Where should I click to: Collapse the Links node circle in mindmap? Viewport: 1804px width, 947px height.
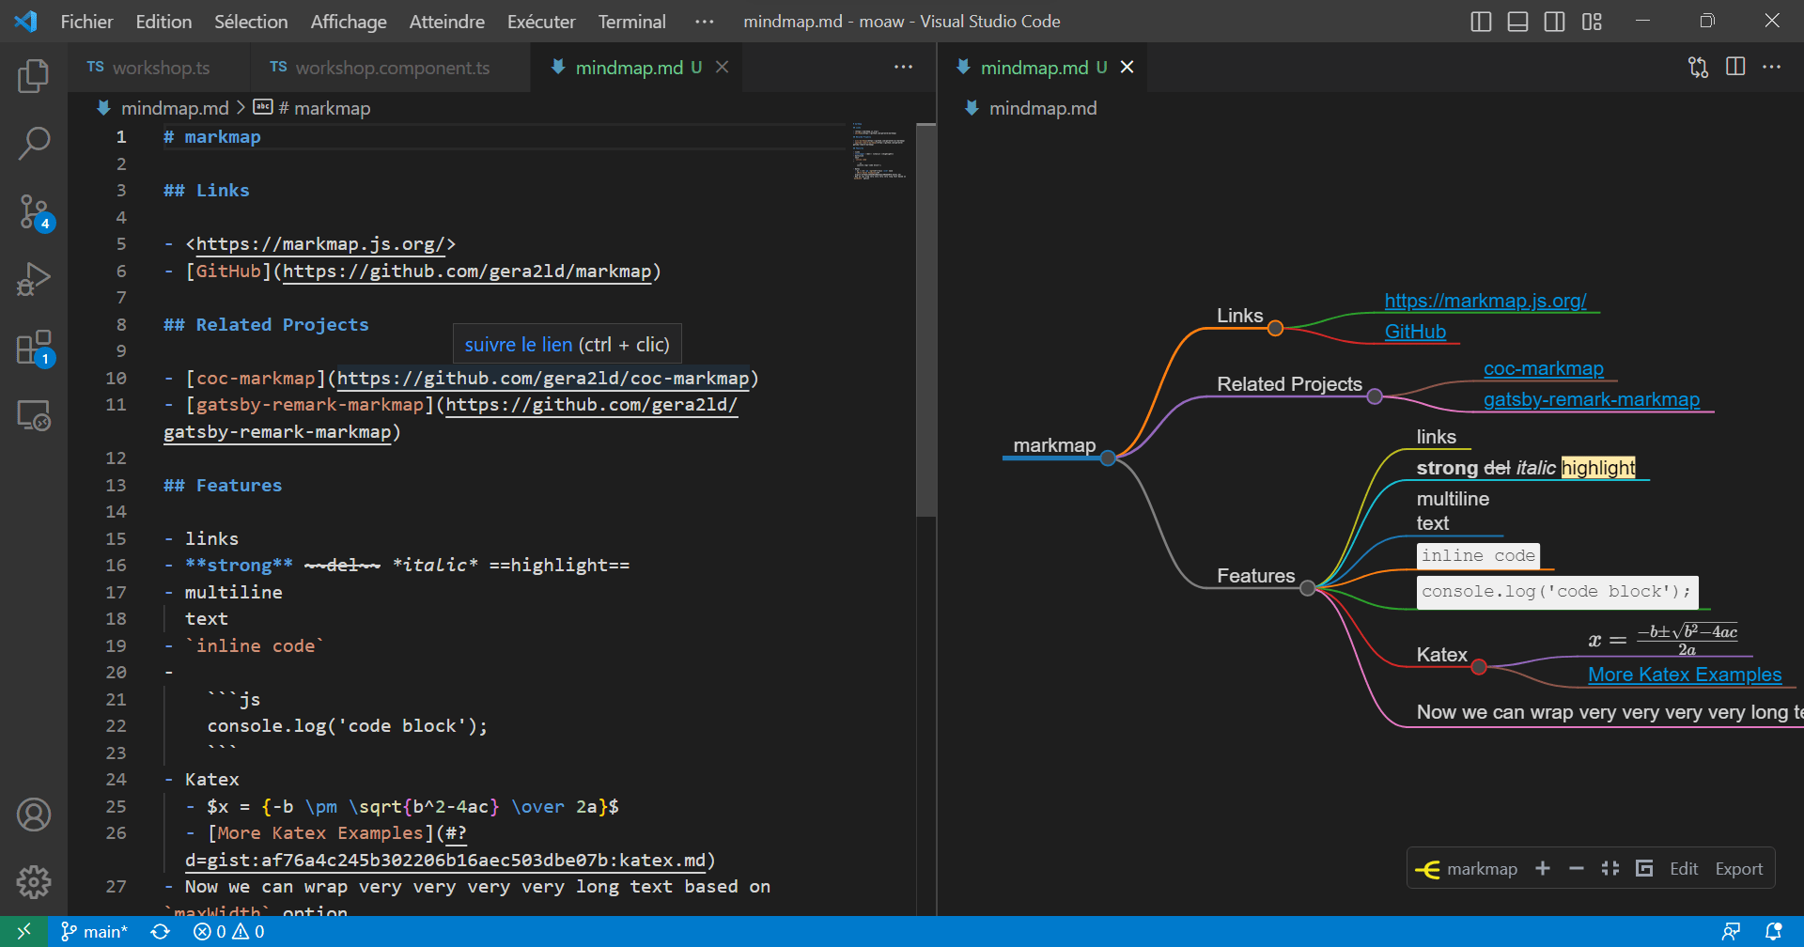(x=1275, y=328)
